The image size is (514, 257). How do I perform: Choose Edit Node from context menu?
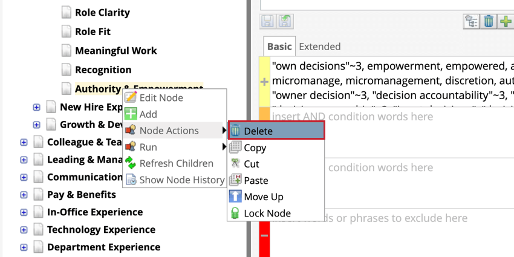coord(161,97)
